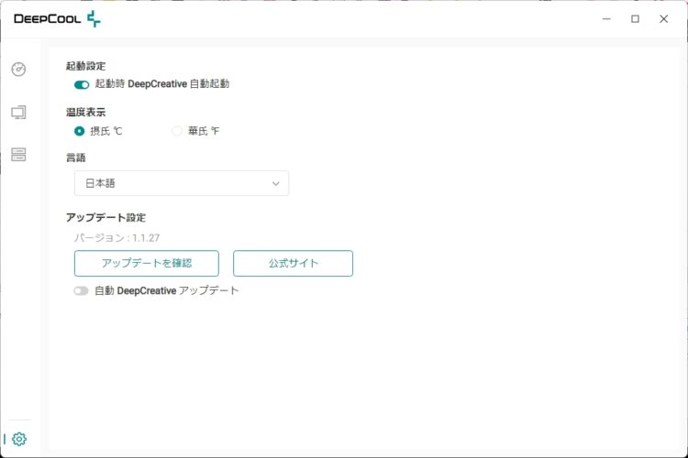Click the settings gear icon in sidebar

19,439
